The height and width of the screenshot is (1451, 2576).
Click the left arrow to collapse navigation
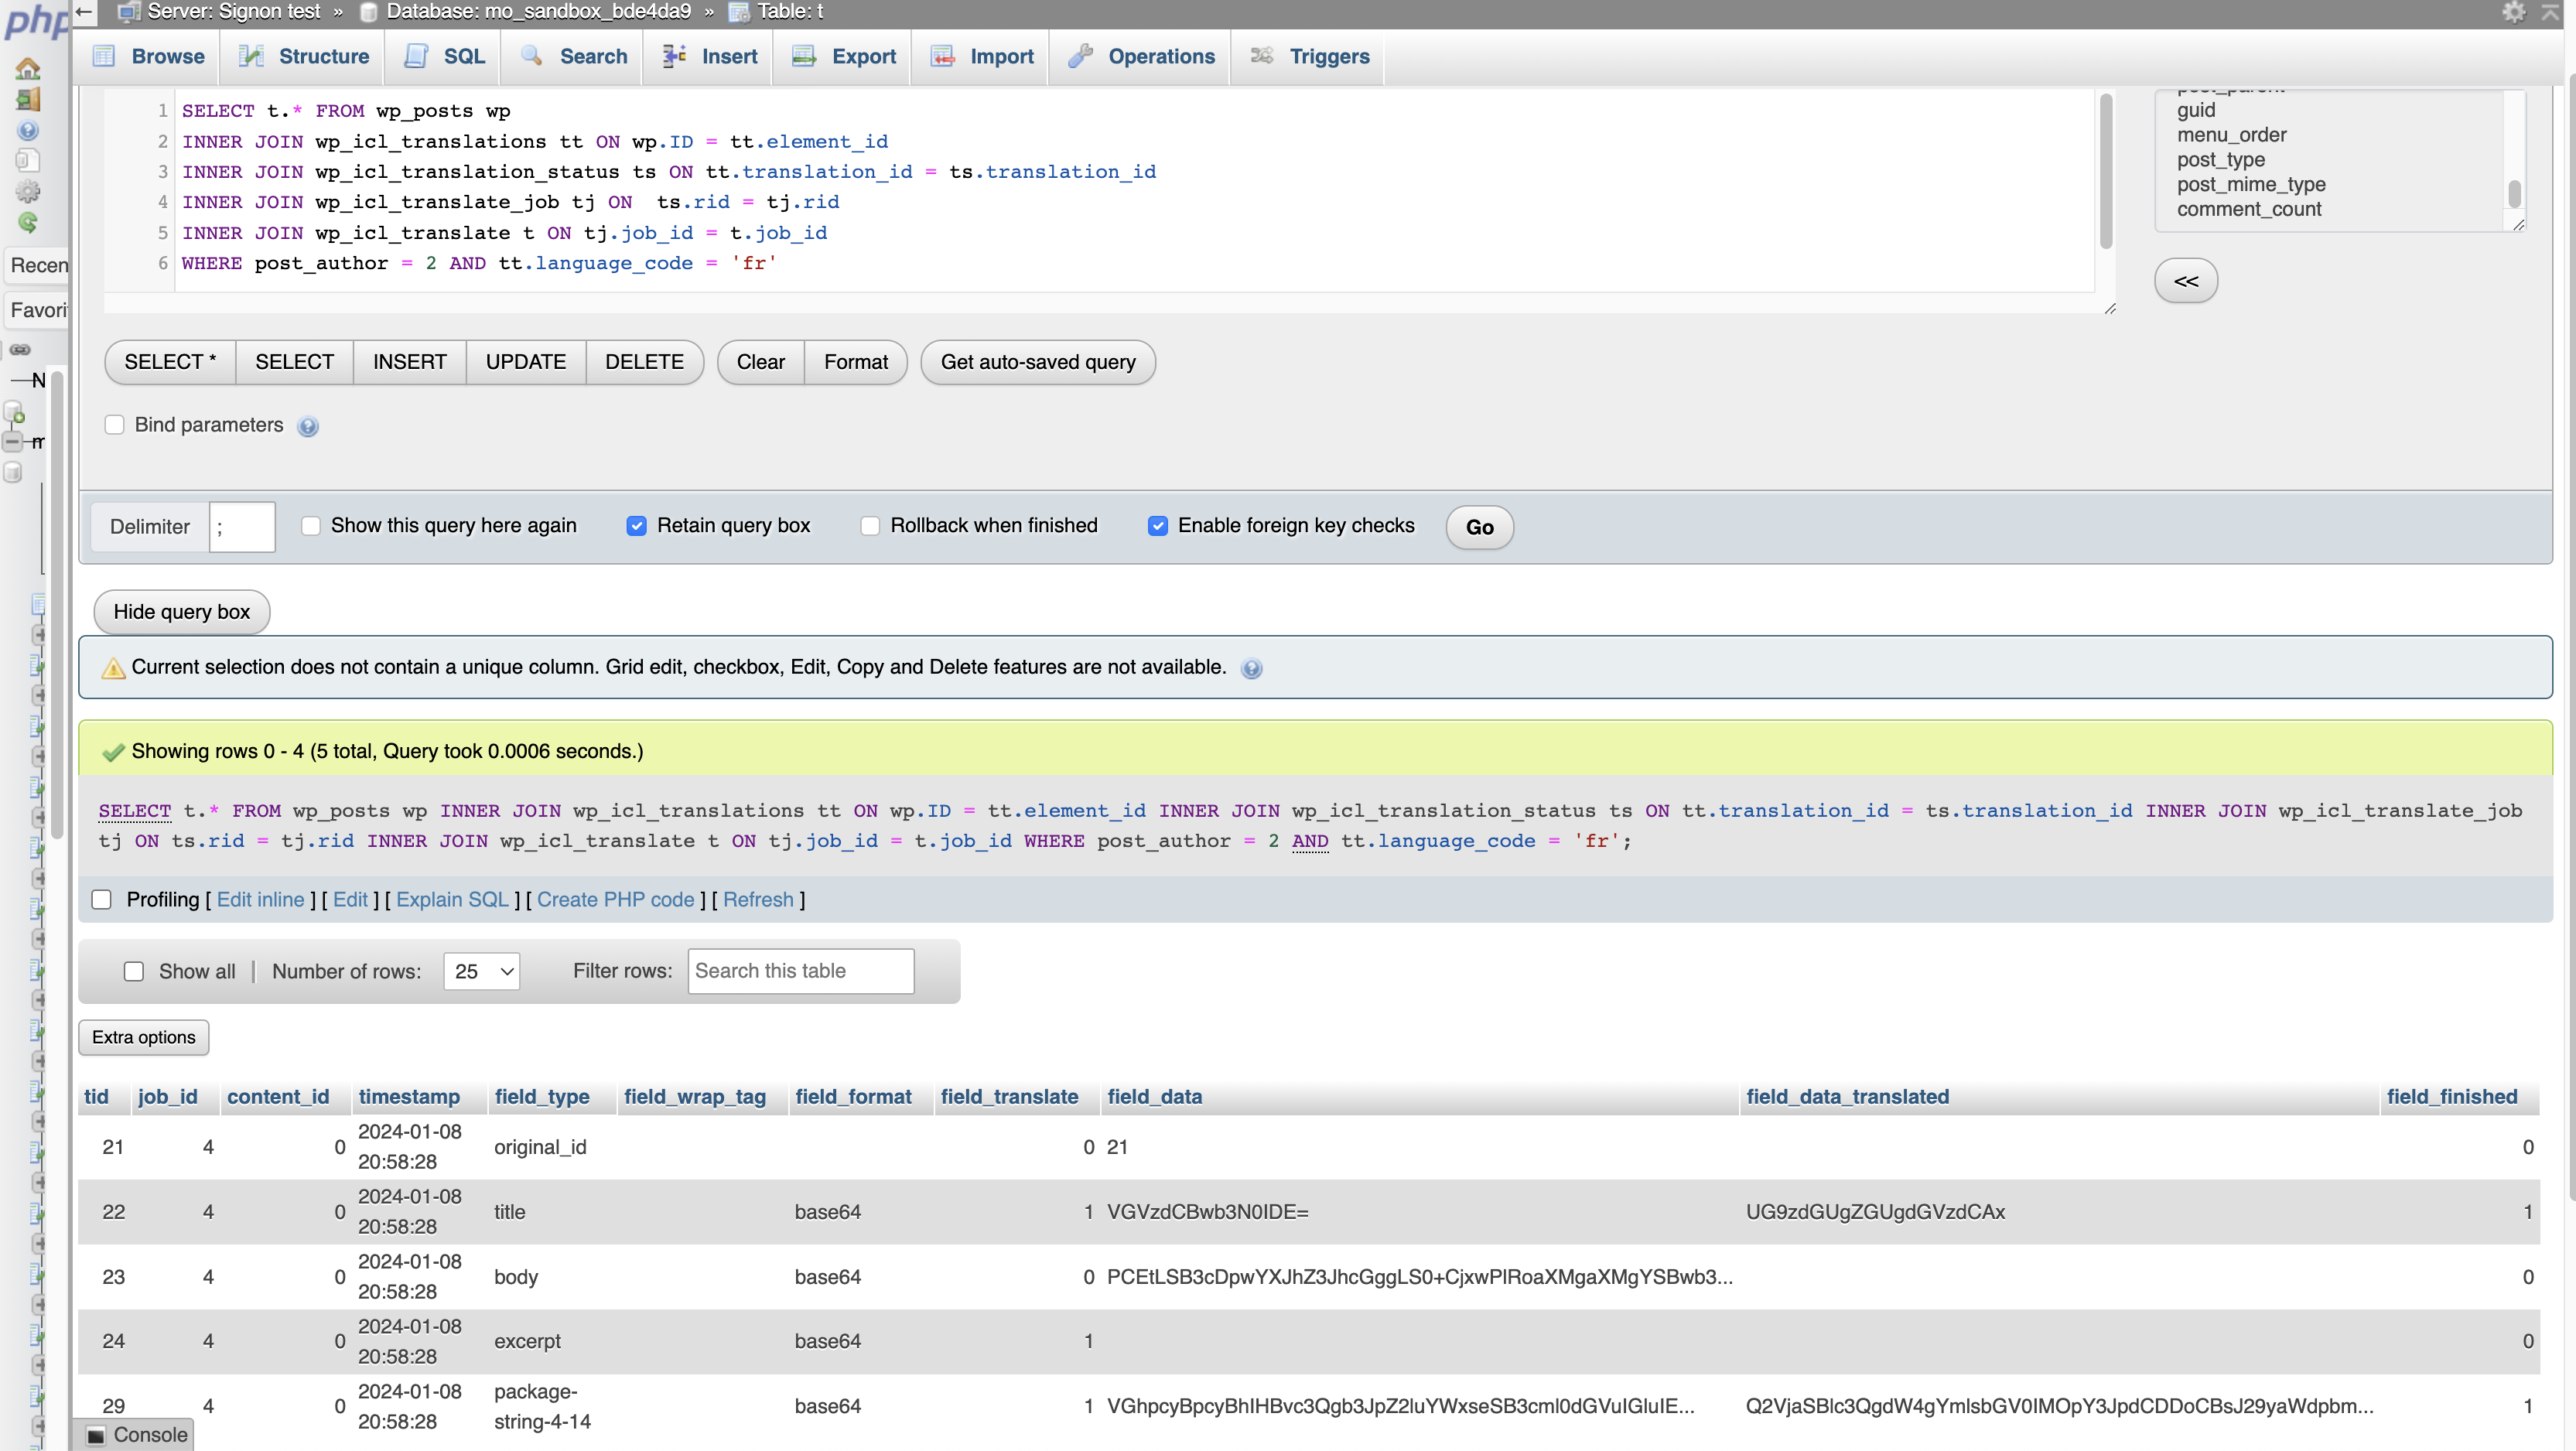click(x=84, y=12)
